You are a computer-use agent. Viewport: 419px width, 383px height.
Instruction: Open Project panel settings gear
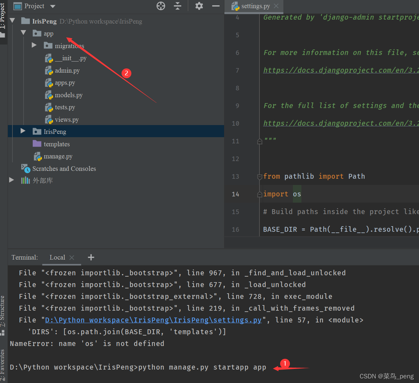coord(199,6)
